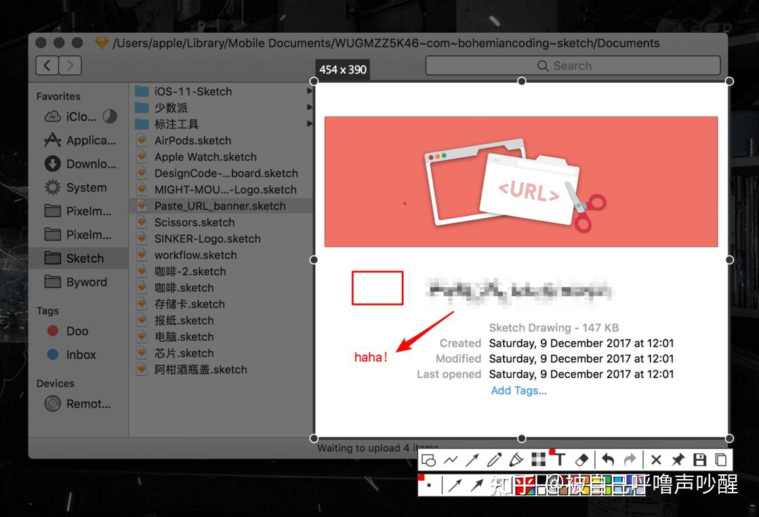The width and height of the screenshot is (759, 517).
Task: Choose the freehand squiggle line tool
Action: click(x=451, y=459)
